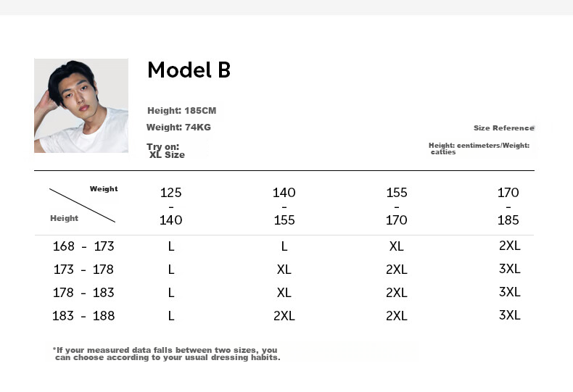
Task: Click the 178 - 183 height row label
Action: 83,293
